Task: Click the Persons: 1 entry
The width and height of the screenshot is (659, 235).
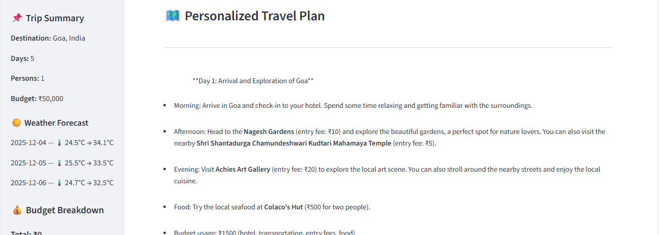Action: click(x=28, y=78)
